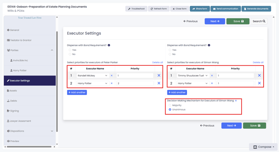279x152 pixels.
Task: Click Delete all for Simon Wang executors
Action: 258,62
